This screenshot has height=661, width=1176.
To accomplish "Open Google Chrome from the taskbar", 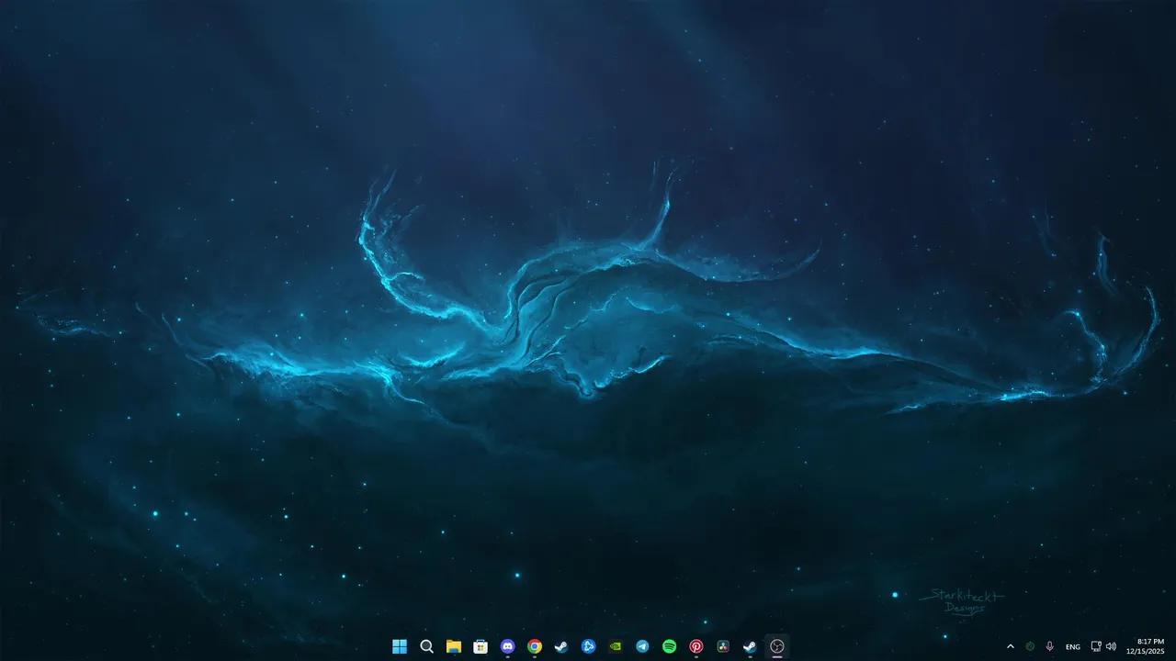I will point(534,646).
